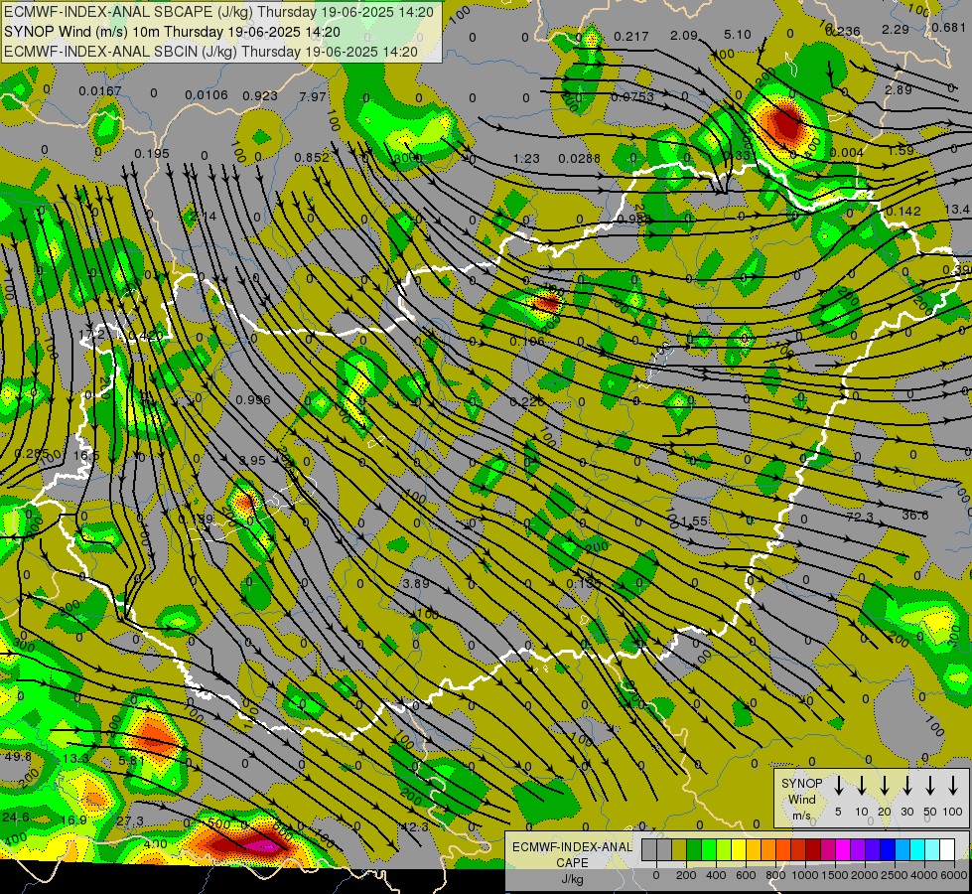The width and height of the screenshot is (972, 894).
Task: Click the 2.89 value in the upper right
Action: pyautogui.click(x=898, y=90)
